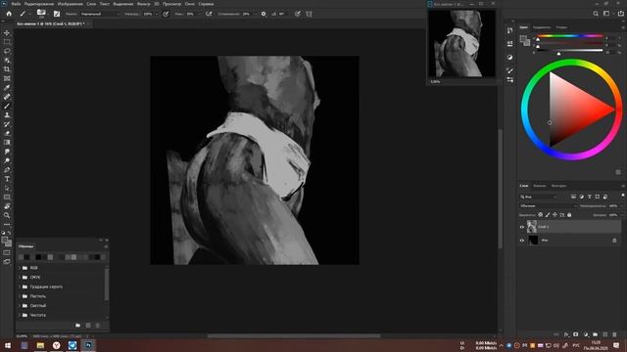The width and height of the screenshot is (627, 352).
Task: Click the Home icon in the options bar
Action: click(9, 14)
